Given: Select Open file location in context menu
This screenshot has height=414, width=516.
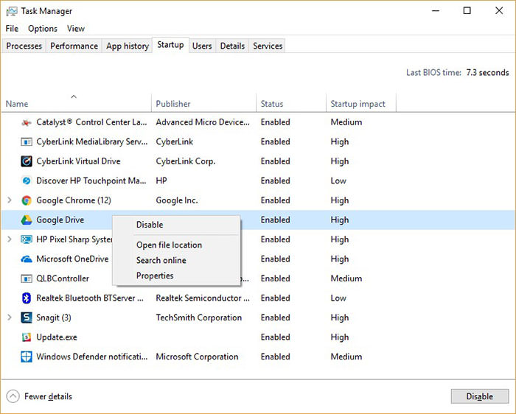Looking at the screenshot, I should [169, 245].
